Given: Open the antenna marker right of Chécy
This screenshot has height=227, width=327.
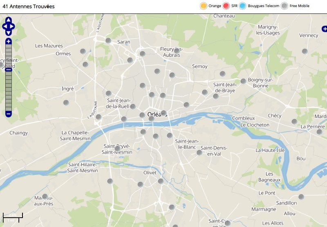Looking at the screenshot, I should point(294,121).
